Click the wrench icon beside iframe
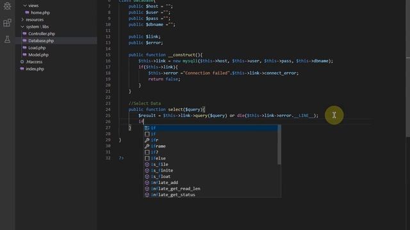The height and width of the screenshot is (230, 410). 147,146
